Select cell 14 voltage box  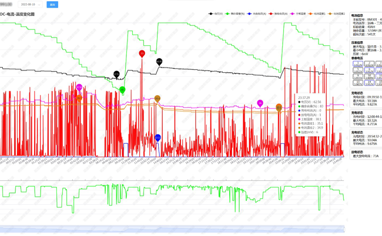coord(369,83)
